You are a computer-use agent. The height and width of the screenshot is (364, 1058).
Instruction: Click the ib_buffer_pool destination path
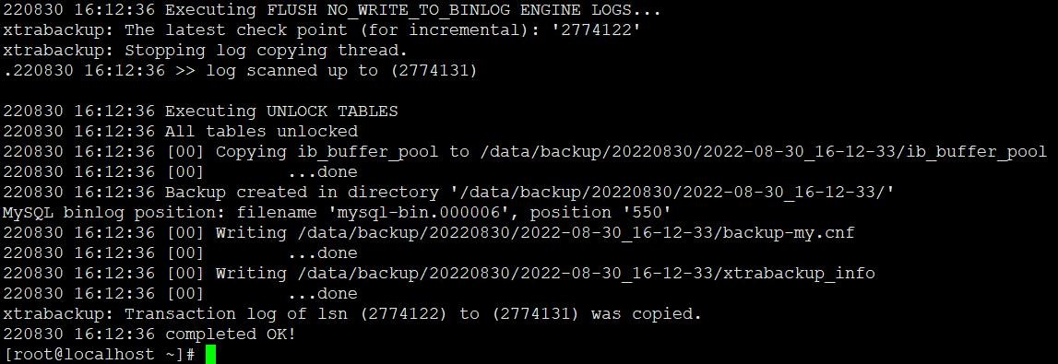point(764,152)
